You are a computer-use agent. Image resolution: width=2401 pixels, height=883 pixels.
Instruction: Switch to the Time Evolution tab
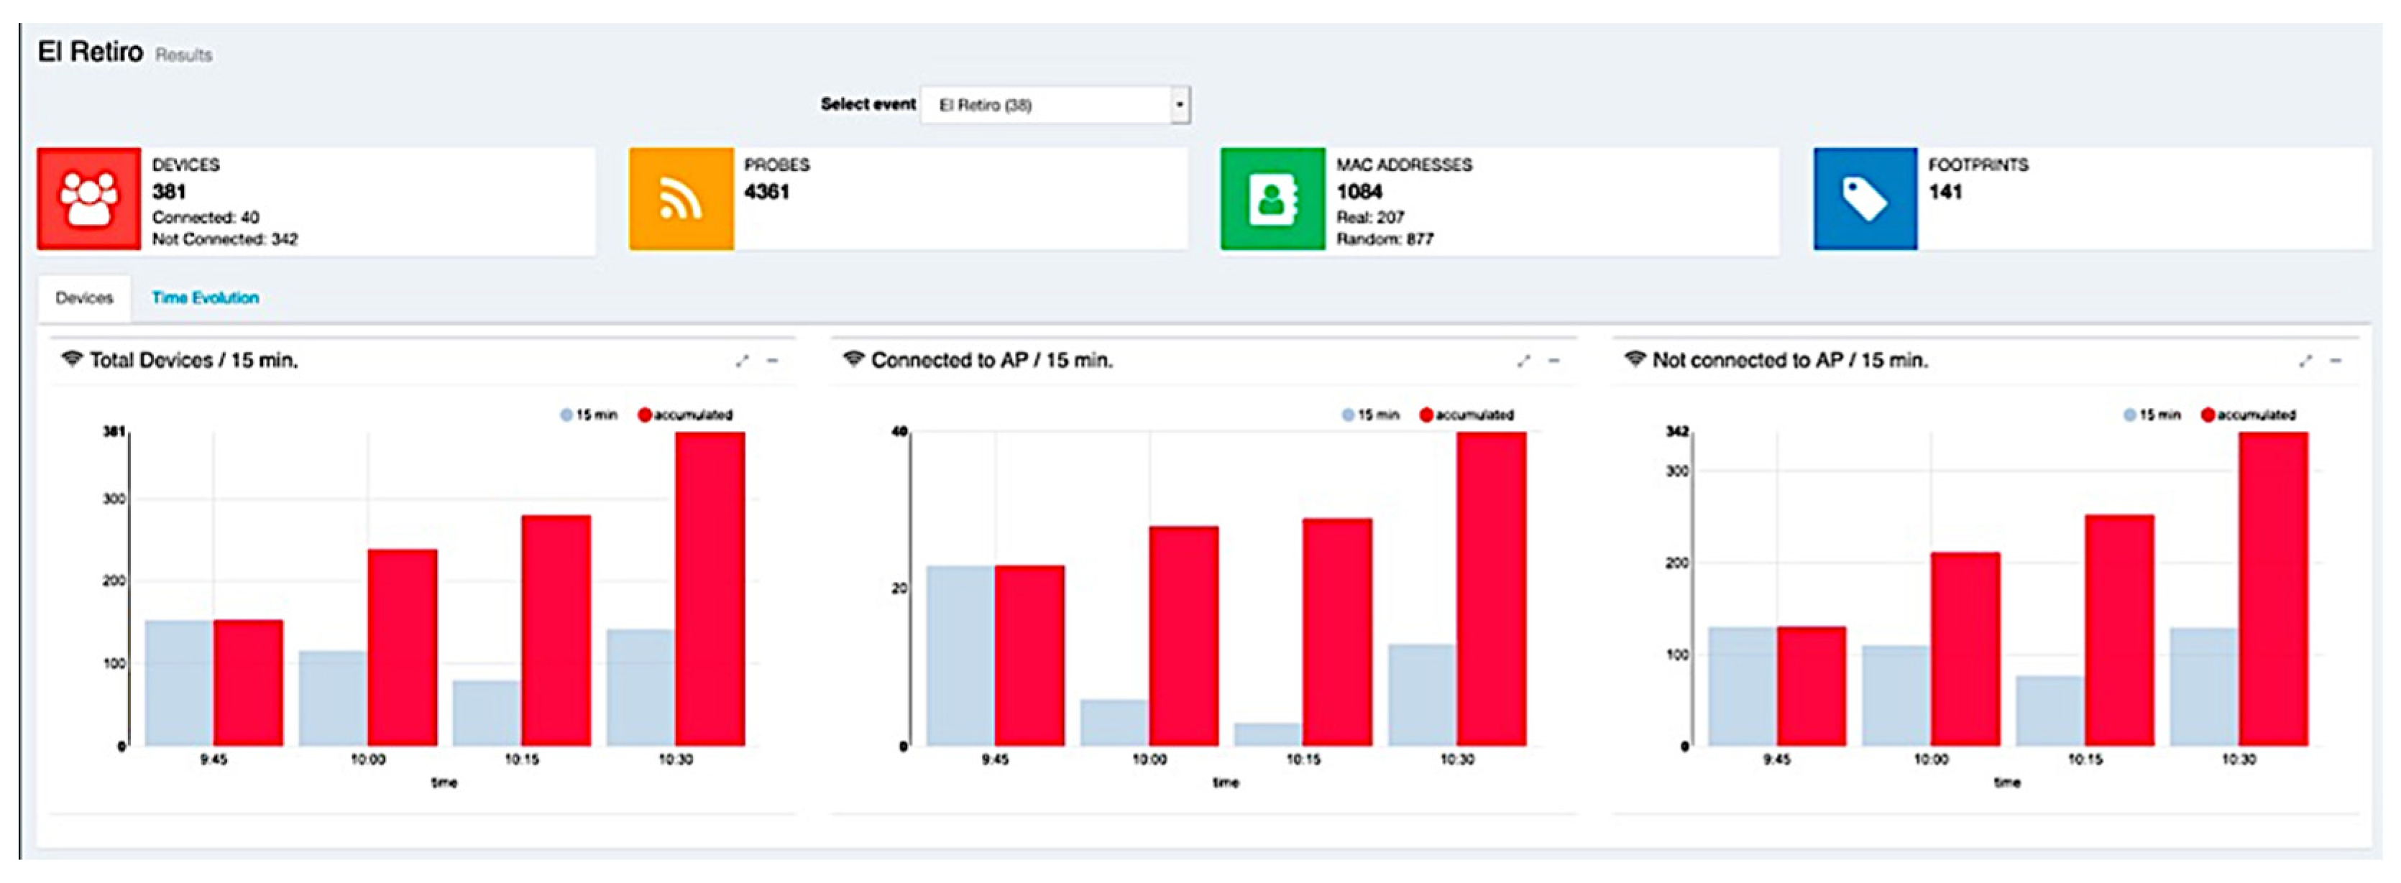click(205, 298)
